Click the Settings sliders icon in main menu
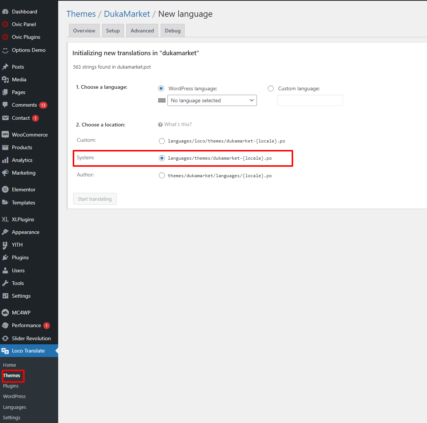 5,296
